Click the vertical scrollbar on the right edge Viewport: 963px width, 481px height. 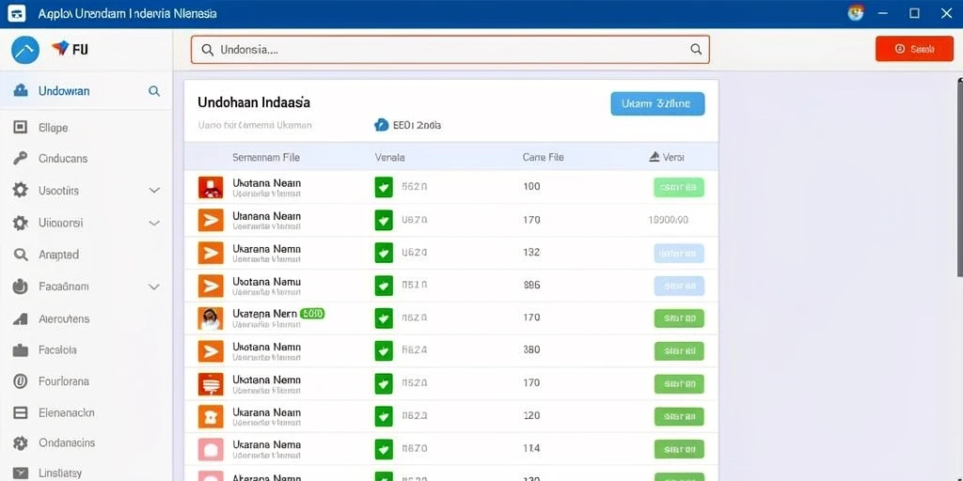(x=960, y=178)
